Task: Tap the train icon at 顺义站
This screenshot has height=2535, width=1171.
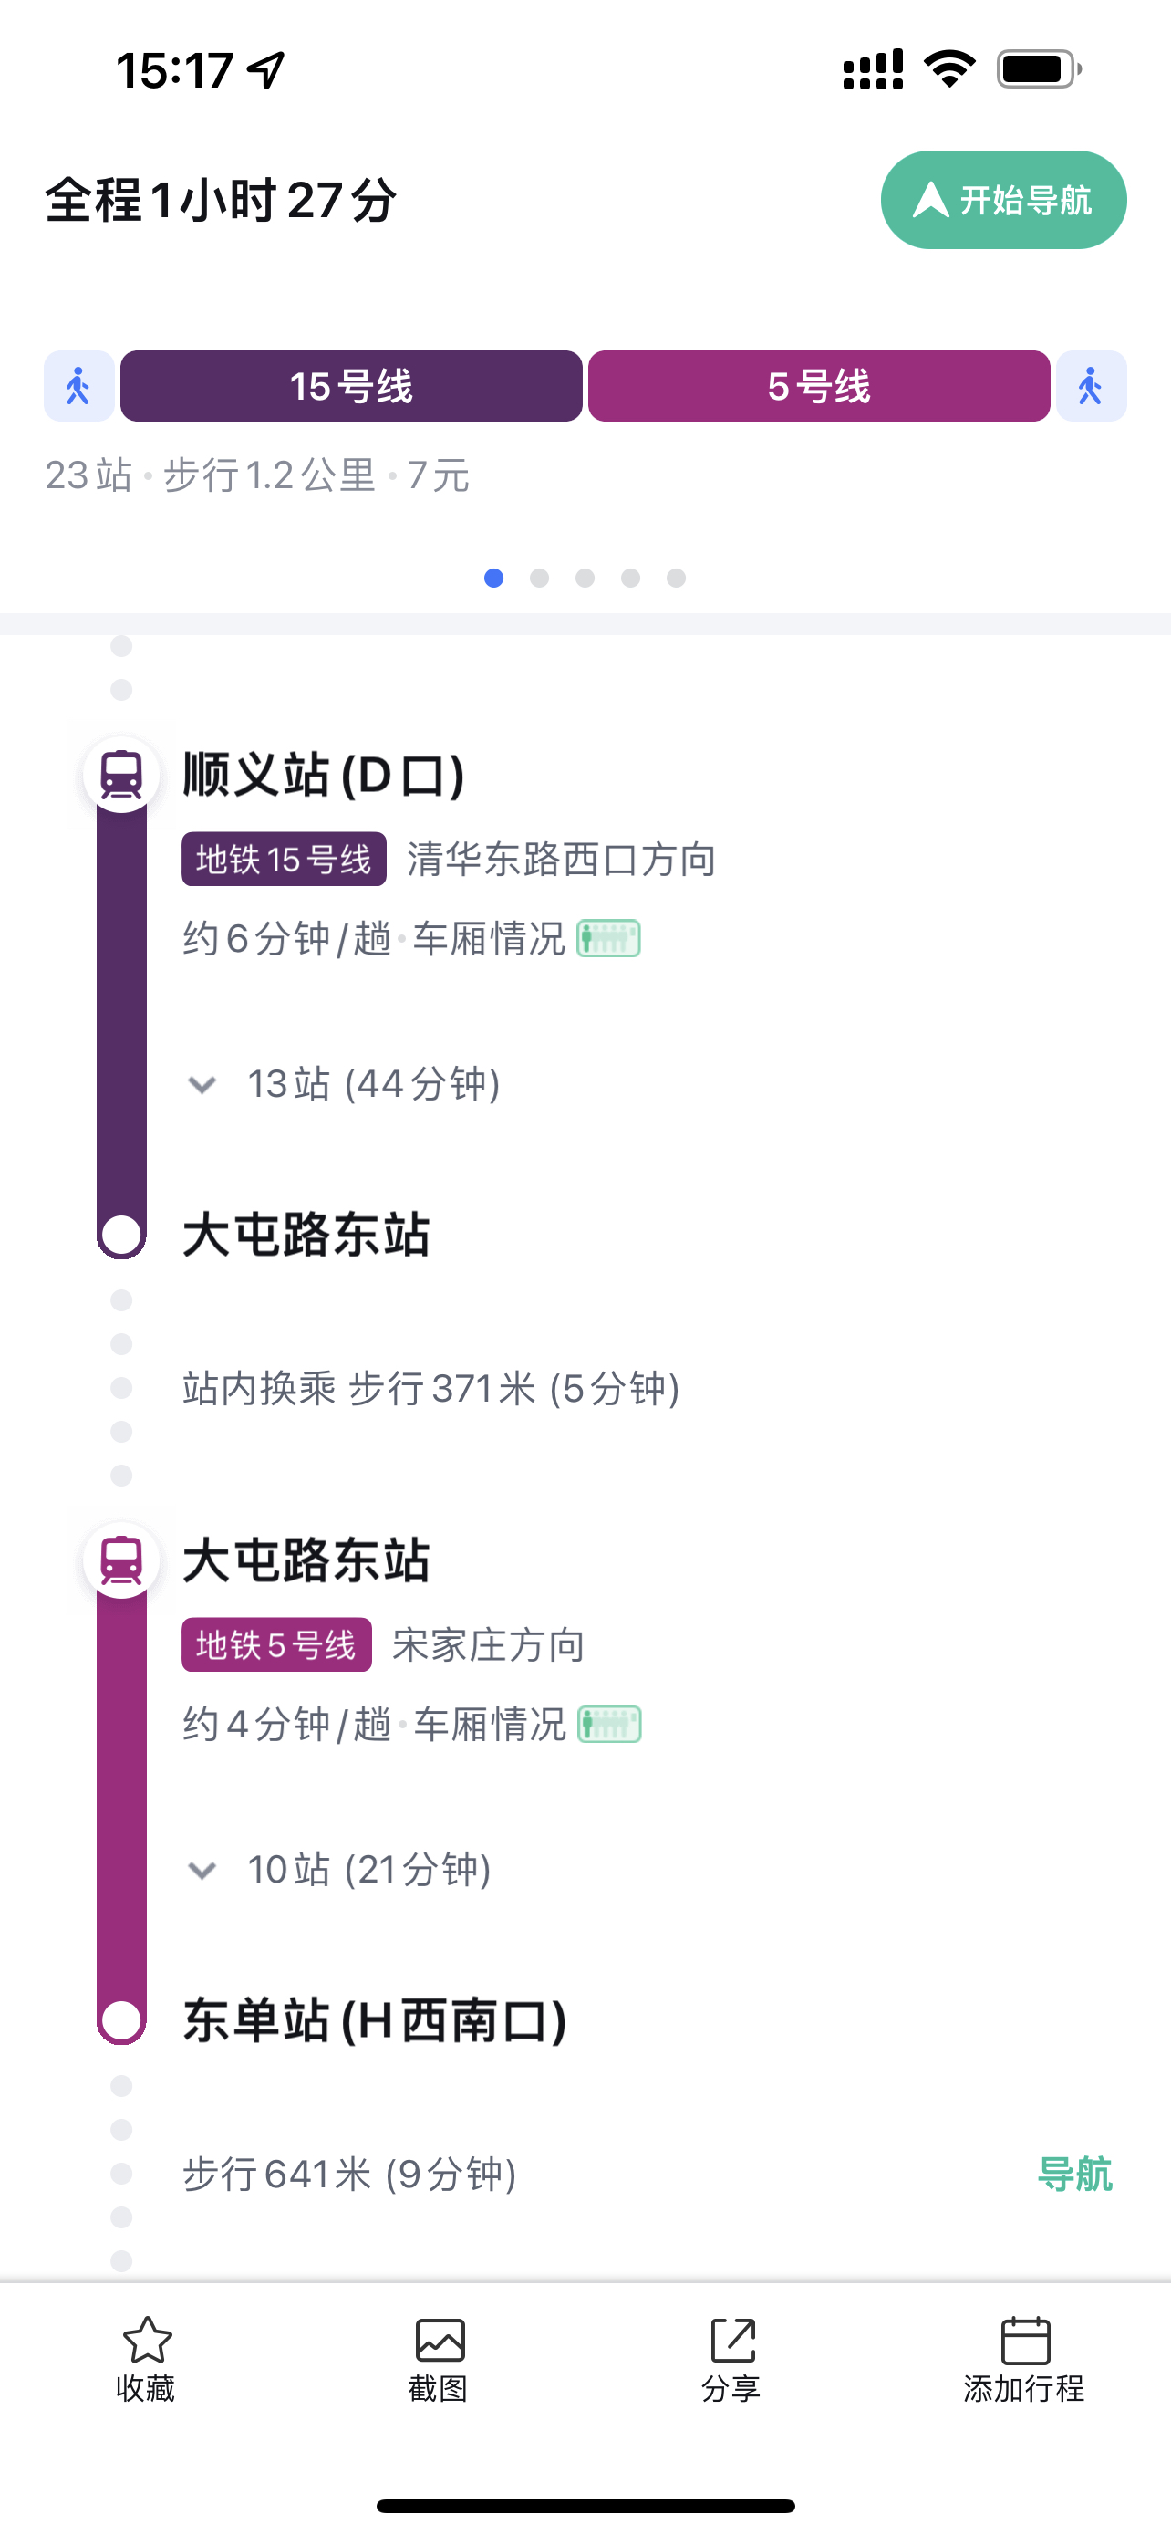Action: pos(122,776)
